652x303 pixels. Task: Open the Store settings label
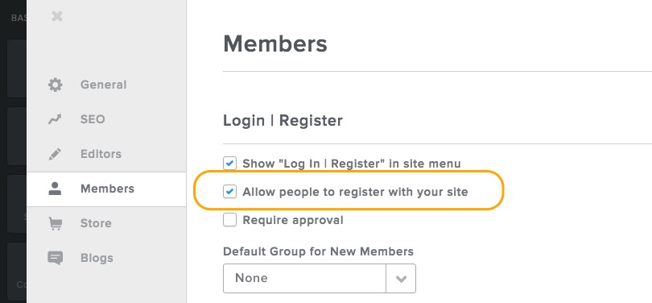coord(96,223)
